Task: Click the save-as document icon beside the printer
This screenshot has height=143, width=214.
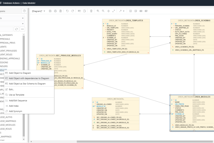Action: (x=61, y=11)
